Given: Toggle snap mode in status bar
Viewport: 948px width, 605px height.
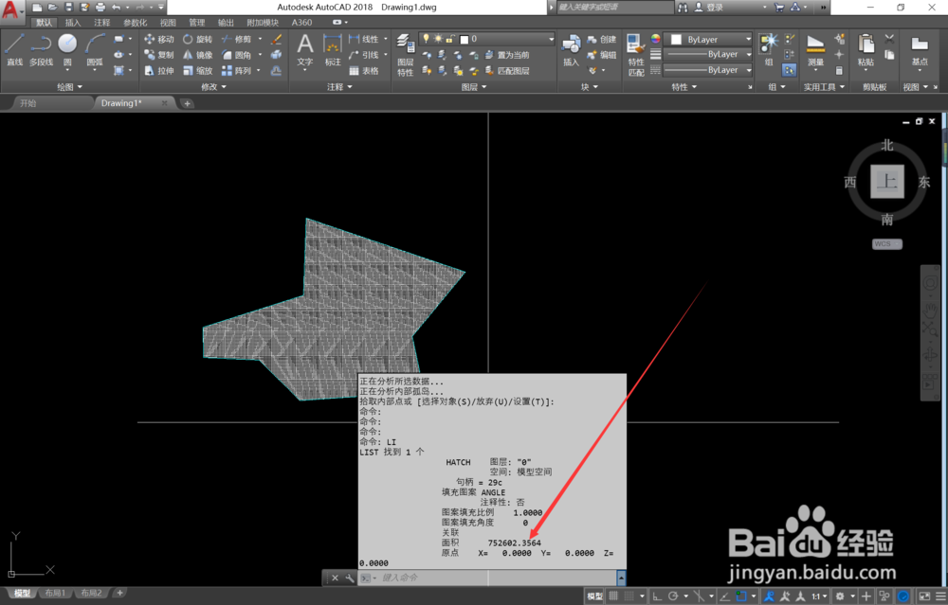Looking at the screenshot, I should [x=629, y=596].
